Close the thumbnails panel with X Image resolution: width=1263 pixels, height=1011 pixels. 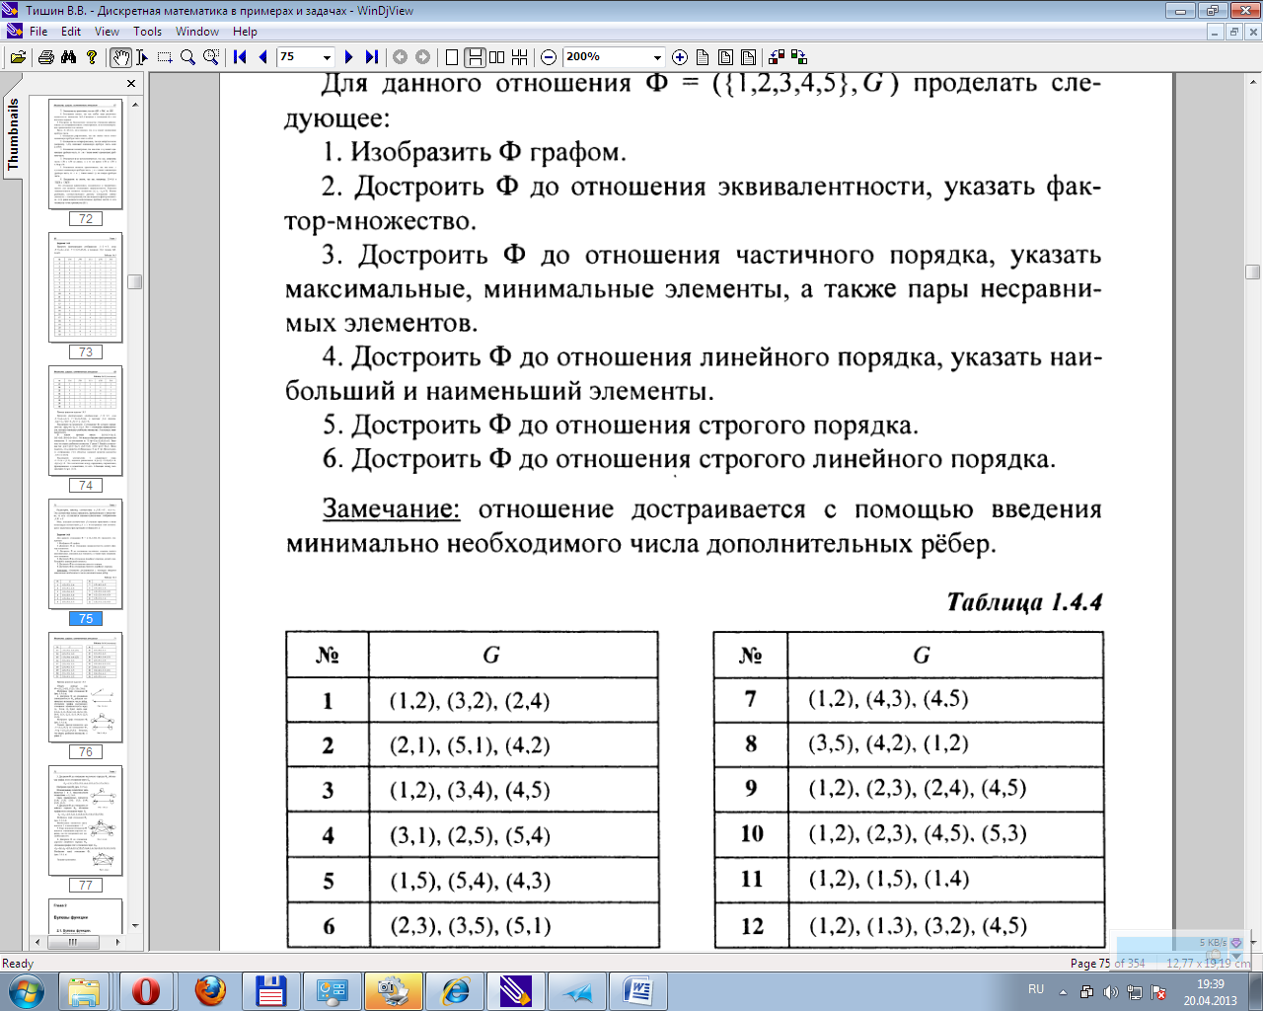pos(131,84)
